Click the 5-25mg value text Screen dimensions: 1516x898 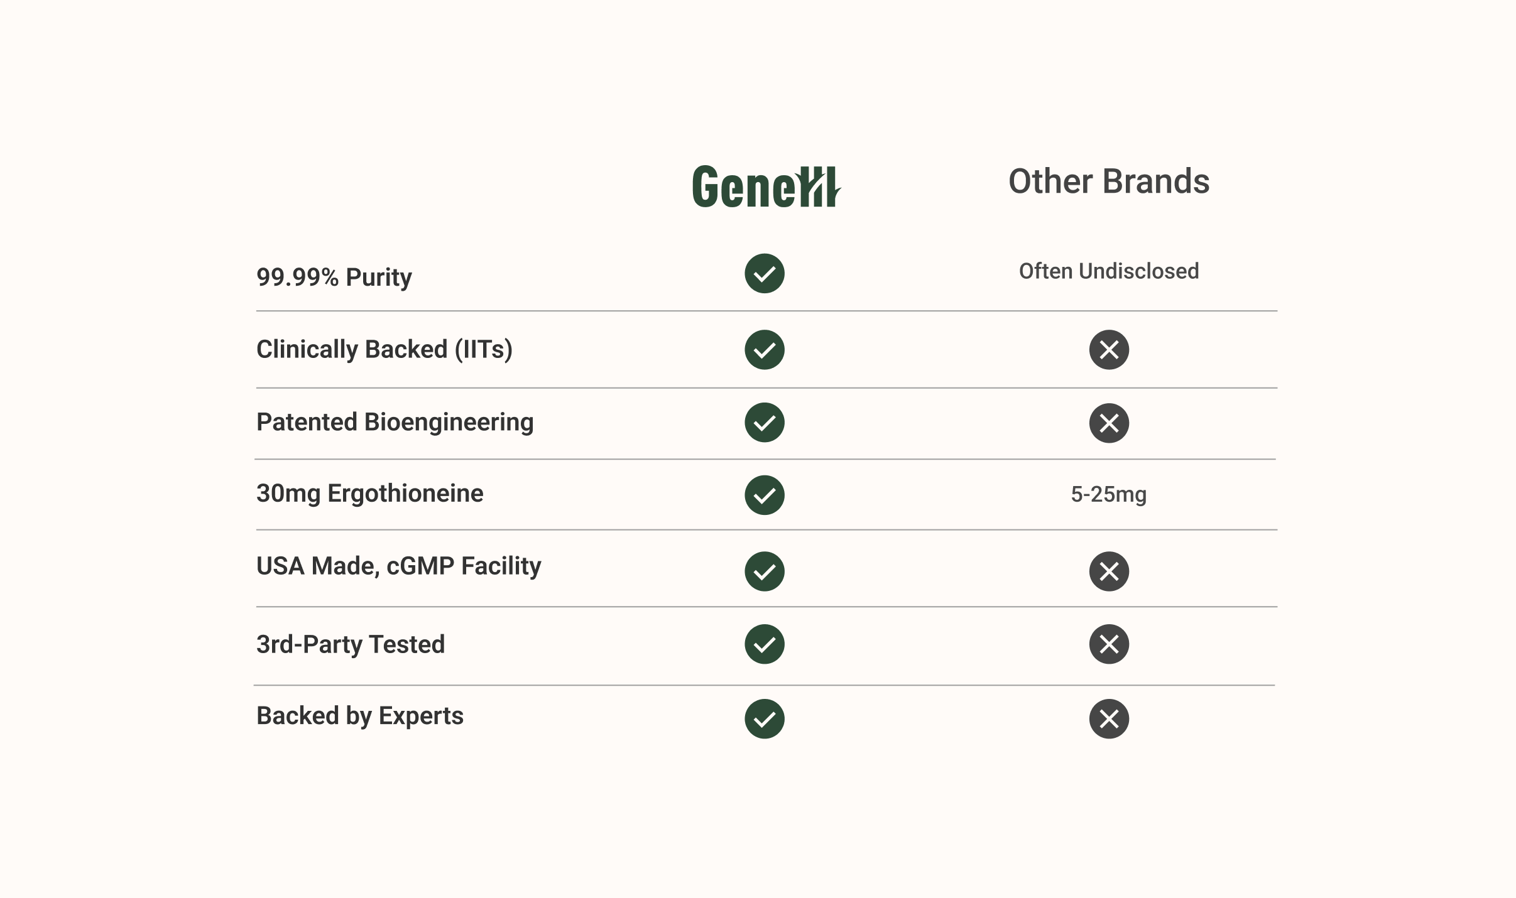pos(1109,495)
